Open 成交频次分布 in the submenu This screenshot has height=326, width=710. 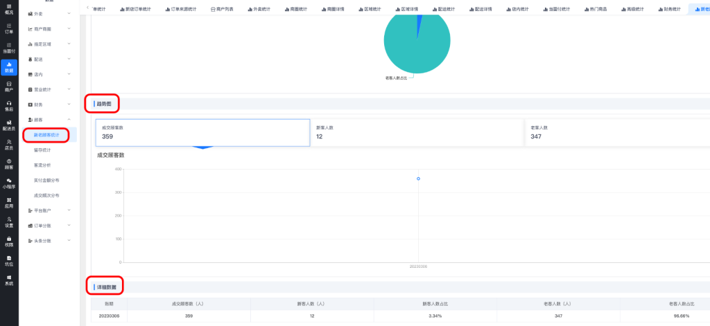pyautogui.click(x=46, y=196)
